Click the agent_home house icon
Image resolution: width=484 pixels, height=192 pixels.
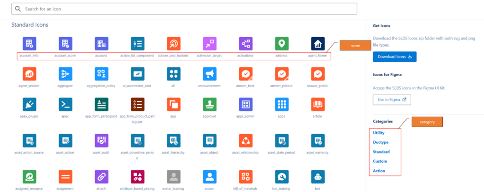click(318, 44)
